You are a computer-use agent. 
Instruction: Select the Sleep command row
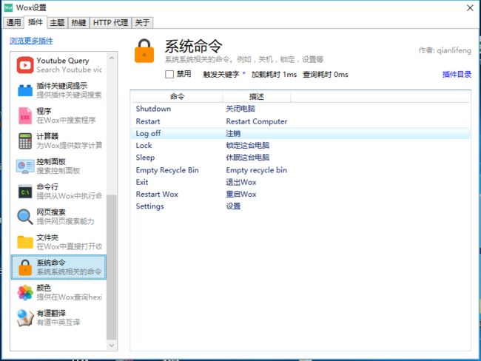(x=300, y=158)
